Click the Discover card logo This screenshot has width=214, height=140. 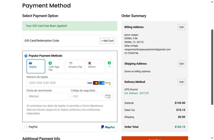click(108, 83)
